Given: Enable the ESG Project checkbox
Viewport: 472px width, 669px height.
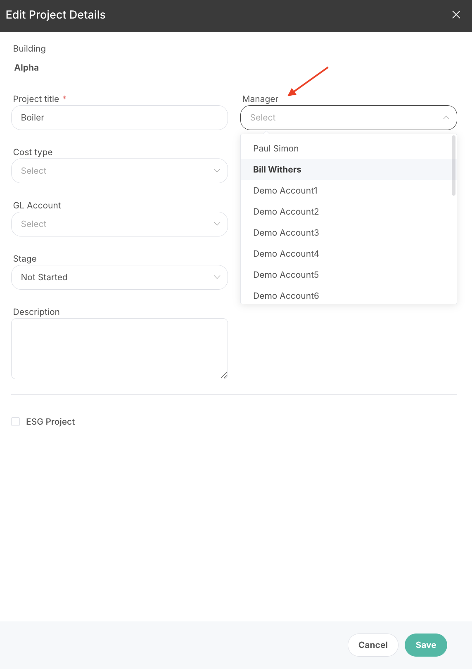Looking at the screenshot, I should [16, 421].
